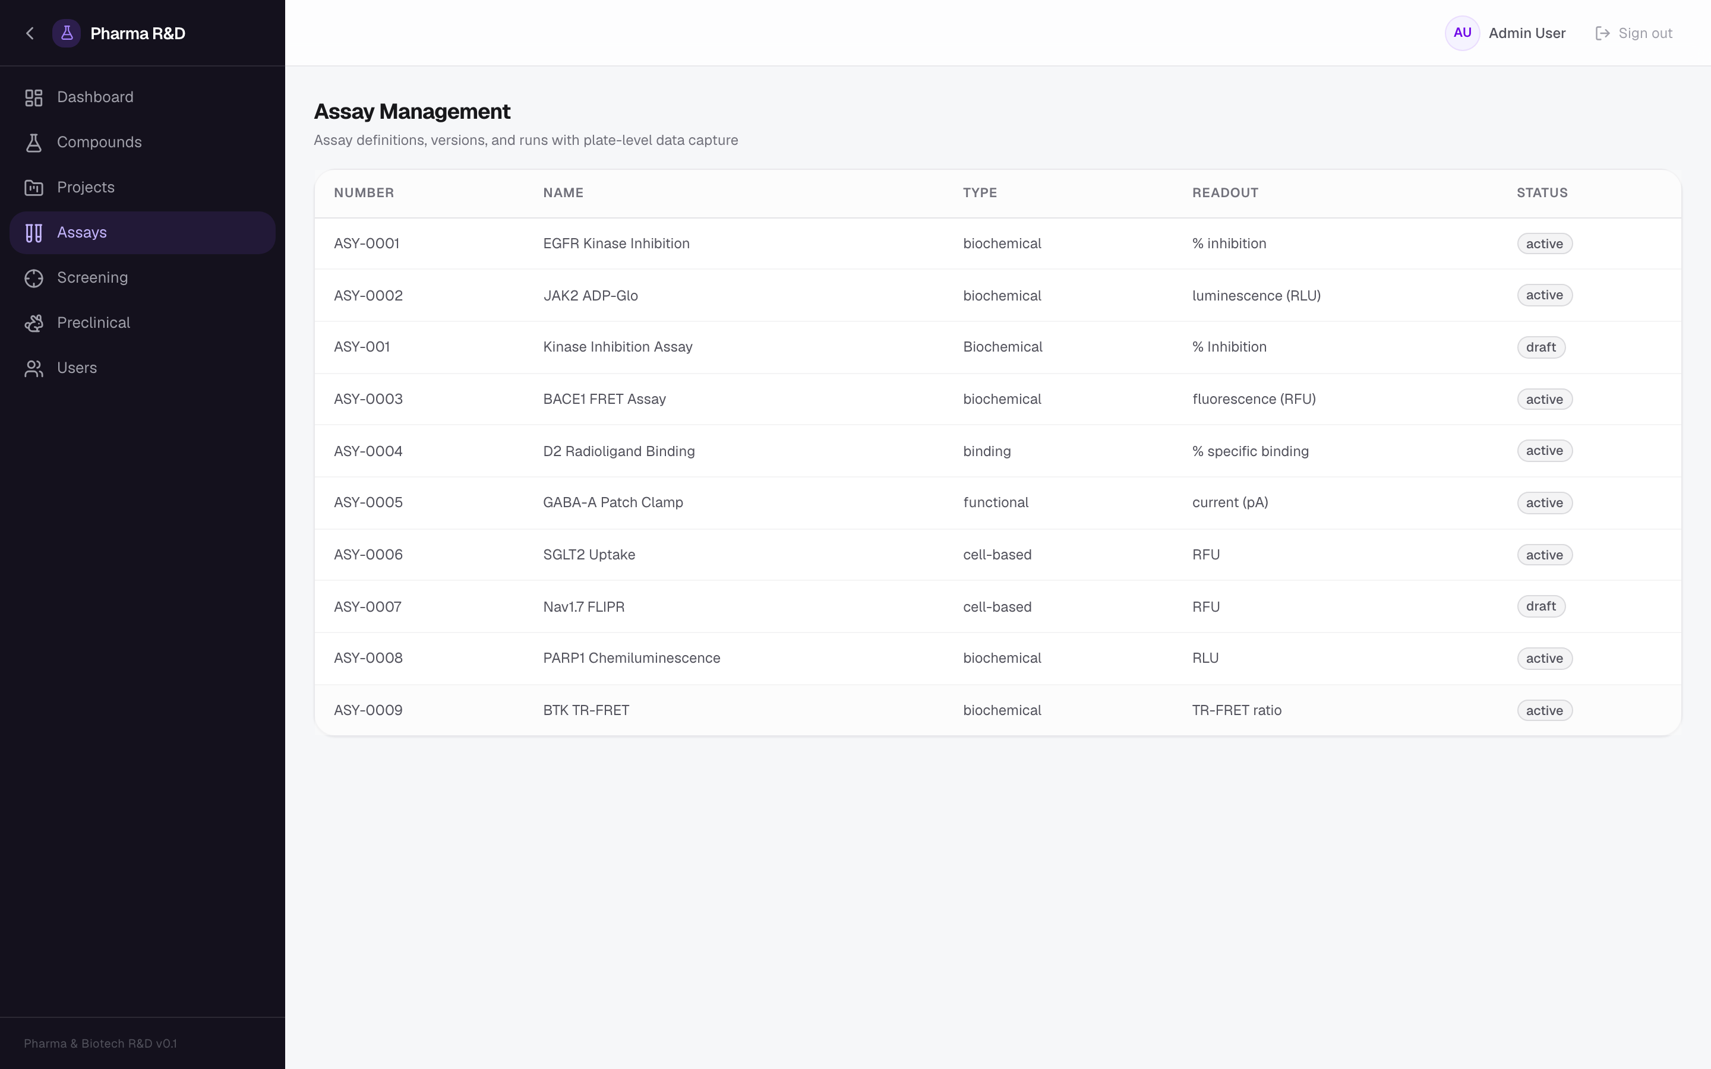
Task: Click the draft badge for Nav1.7 FLIPR
Action: [x=1540, y=606]
